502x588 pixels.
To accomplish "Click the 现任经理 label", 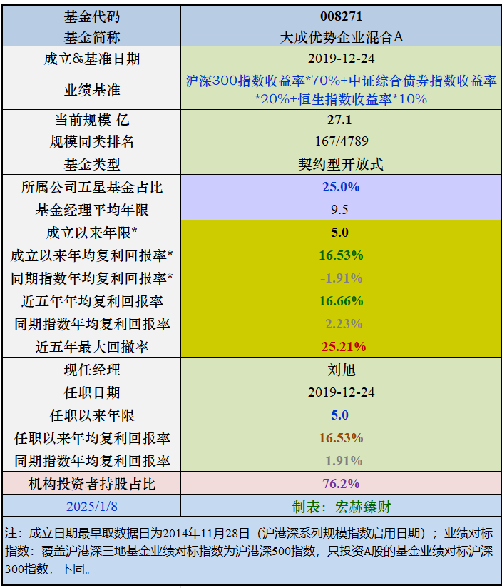I will point(92,370).
